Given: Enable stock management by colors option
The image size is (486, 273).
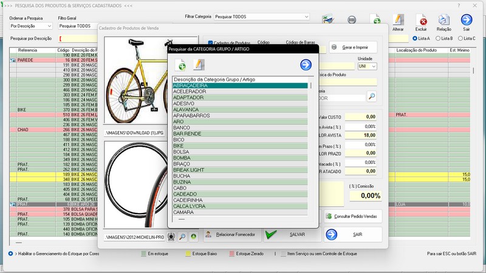Looking at the screenshot, I should 10,253.
